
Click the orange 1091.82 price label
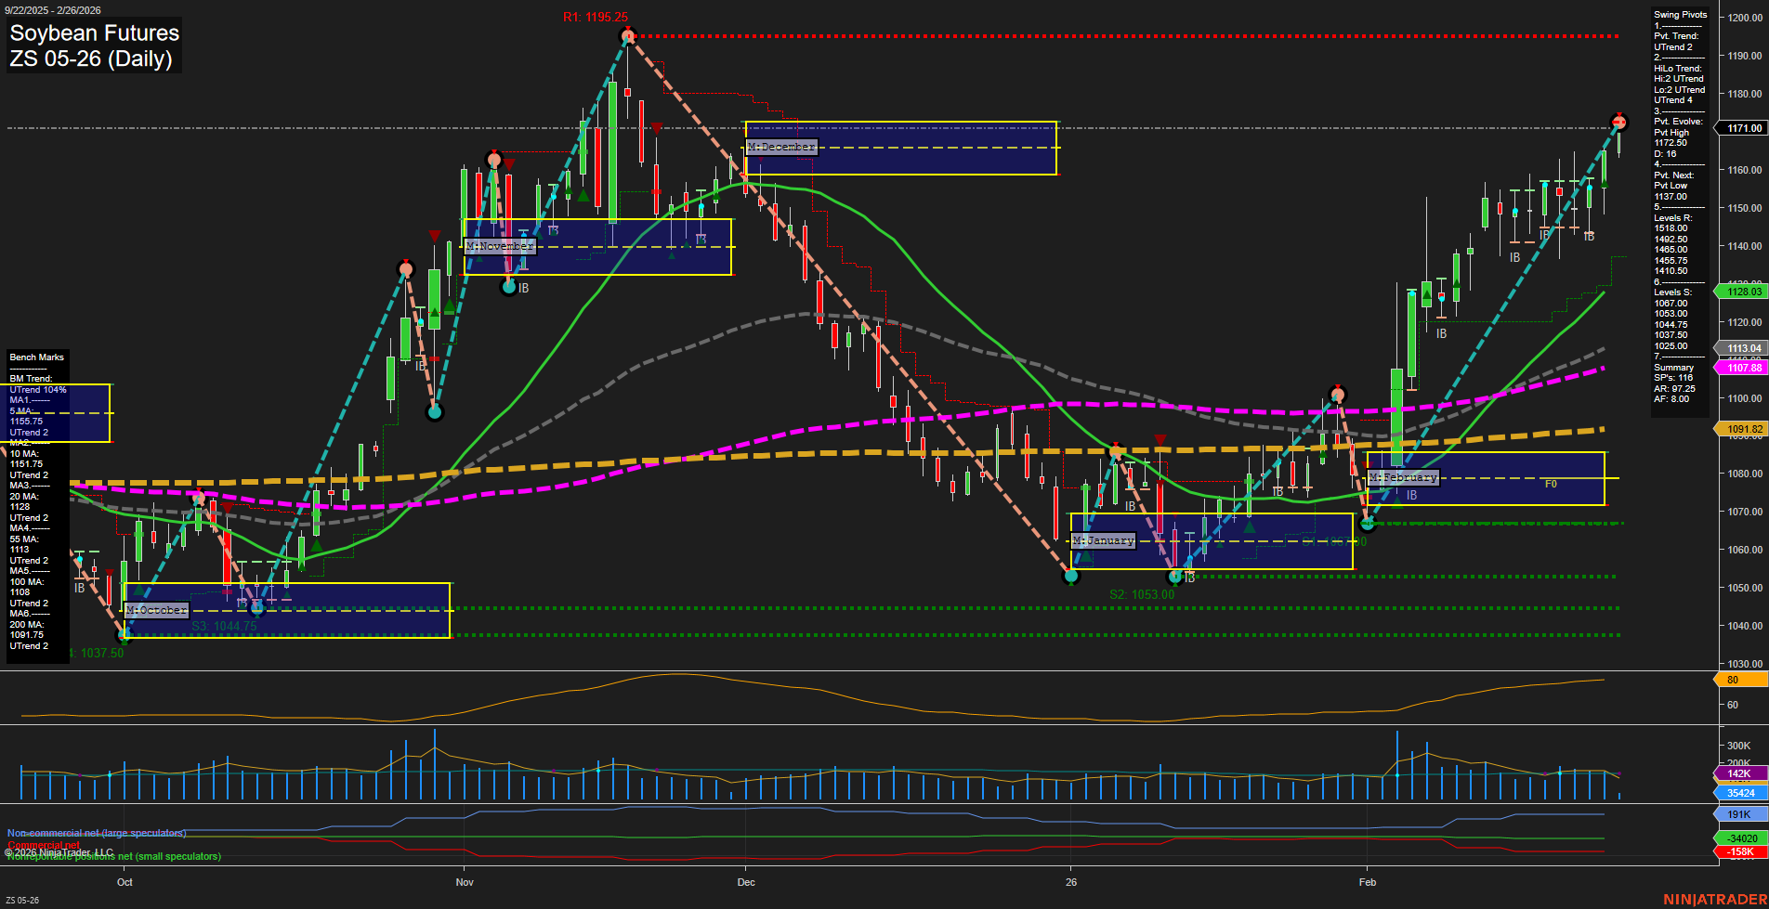(1743, 428)
